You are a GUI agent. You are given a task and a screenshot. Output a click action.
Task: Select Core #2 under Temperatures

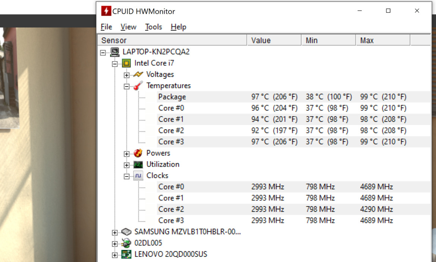[x=171, y=130]
